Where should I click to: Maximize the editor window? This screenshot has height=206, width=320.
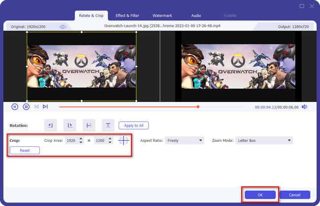click(302, 6)
